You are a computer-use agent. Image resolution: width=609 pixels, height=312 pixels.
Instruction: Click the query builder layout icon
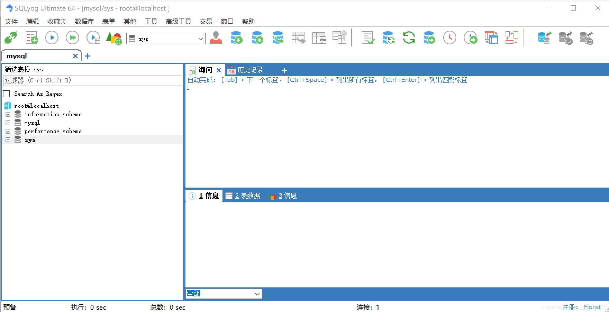click(x=491, y=38)
